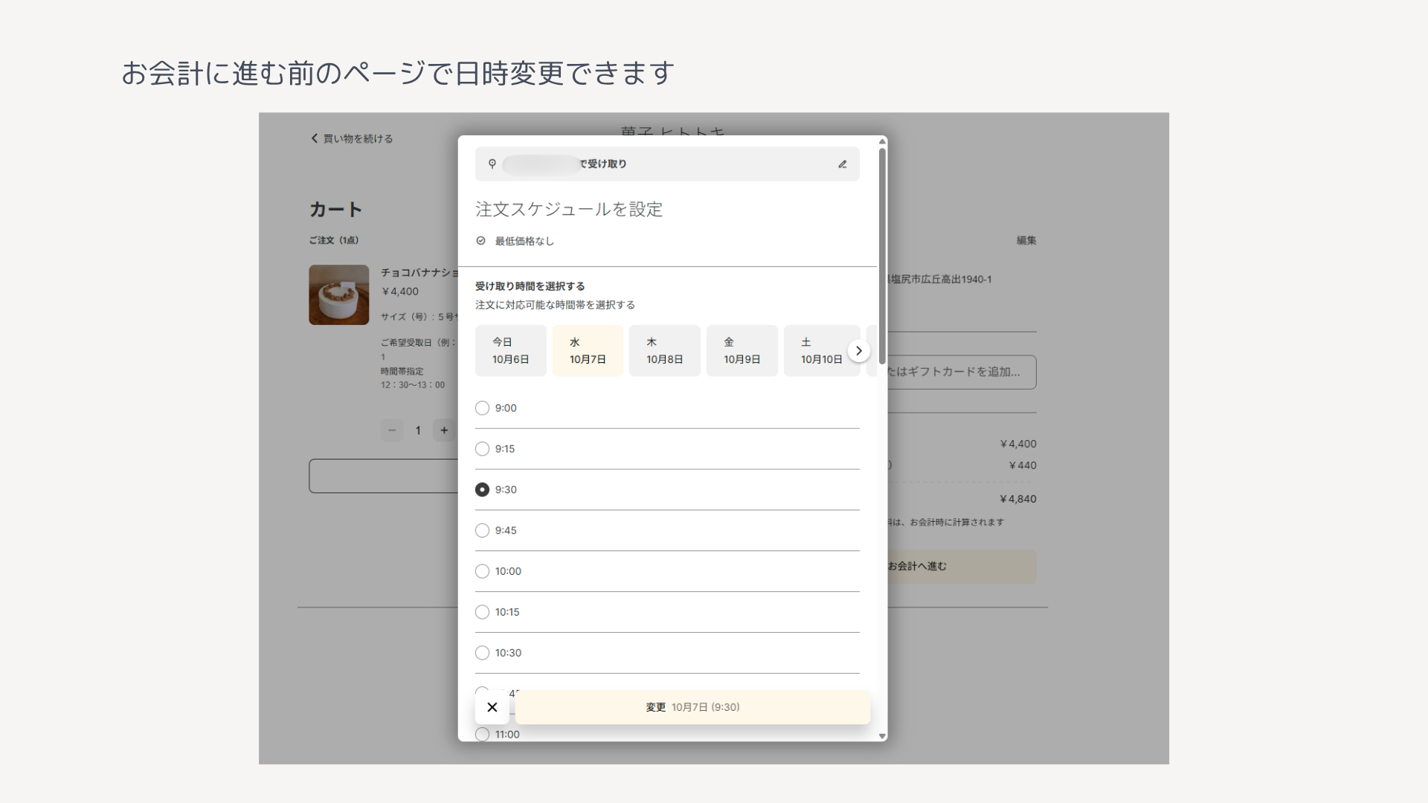This screenshot has height=803, width=1428.
Task: Click the ￥4,840 total amount
Action: click(1017, 499)
